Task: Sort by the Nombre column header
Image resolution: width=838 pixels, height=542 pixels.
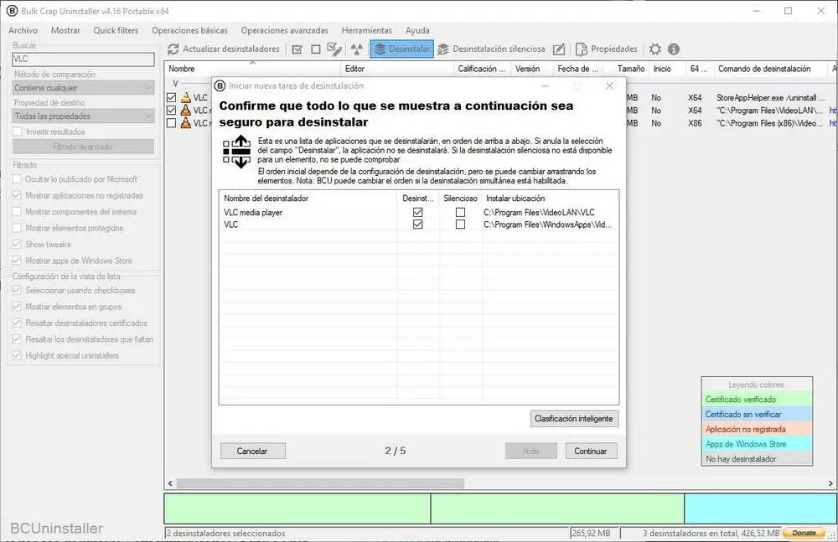Action: tap(252, 69)
